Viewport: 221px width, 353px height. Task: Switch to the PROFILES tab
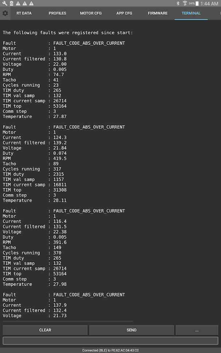pos(58,13)
